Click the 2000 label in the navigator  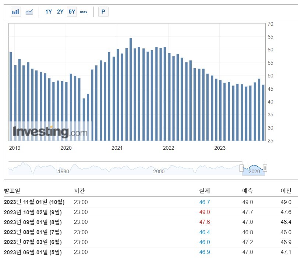[x=159, y=171]
